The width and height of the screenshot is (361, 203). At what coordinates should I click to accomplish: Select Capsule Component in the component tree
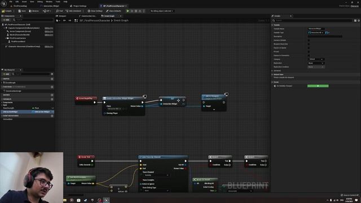pos(24,28)
